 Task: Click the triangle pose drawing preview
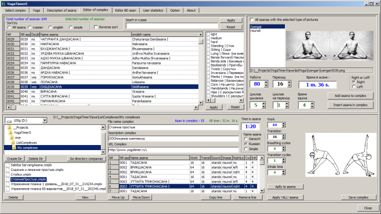tap(340, 155)
